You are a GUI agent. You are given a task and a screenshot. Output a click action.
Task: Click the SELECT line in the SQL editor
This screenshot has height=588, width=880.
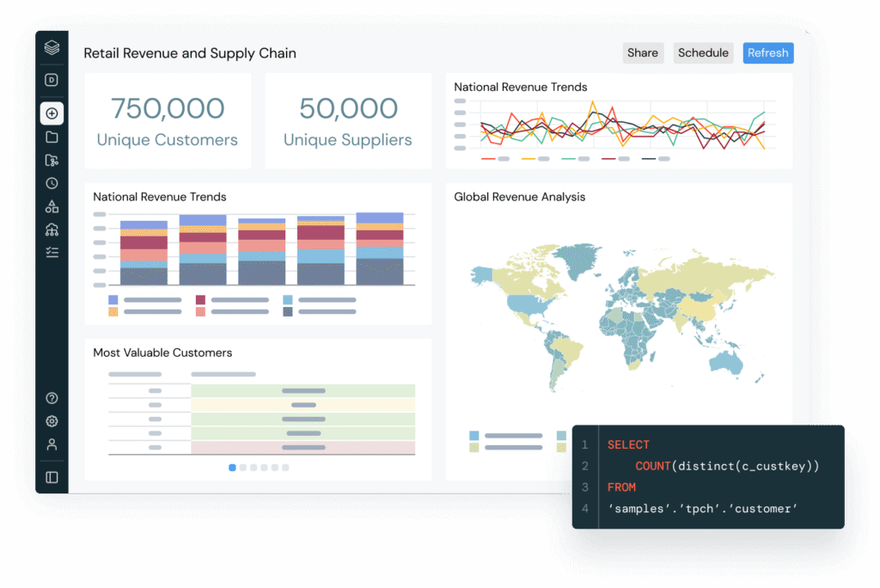(628, 445)
